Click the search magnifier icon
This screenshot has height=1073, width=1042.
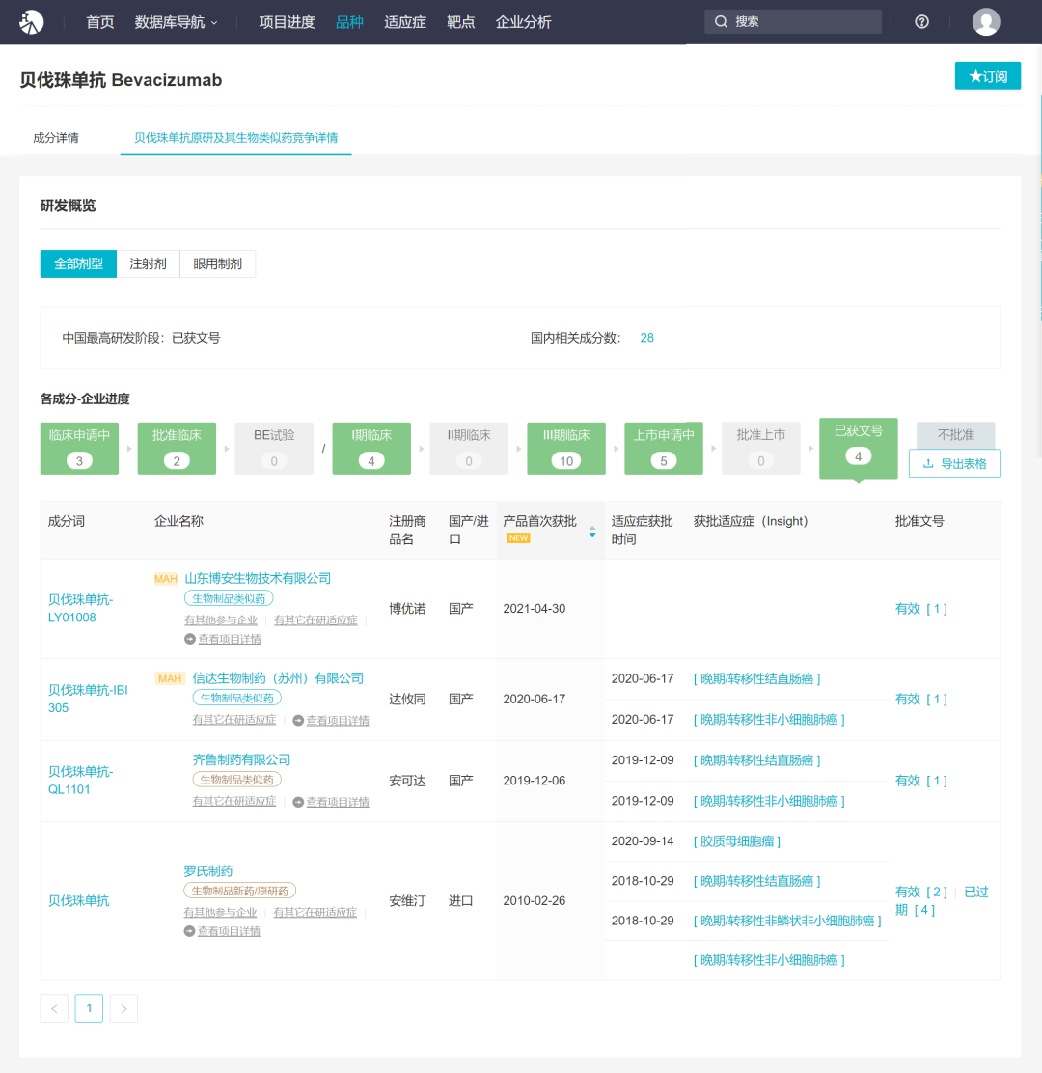click(x=721, y=22)
